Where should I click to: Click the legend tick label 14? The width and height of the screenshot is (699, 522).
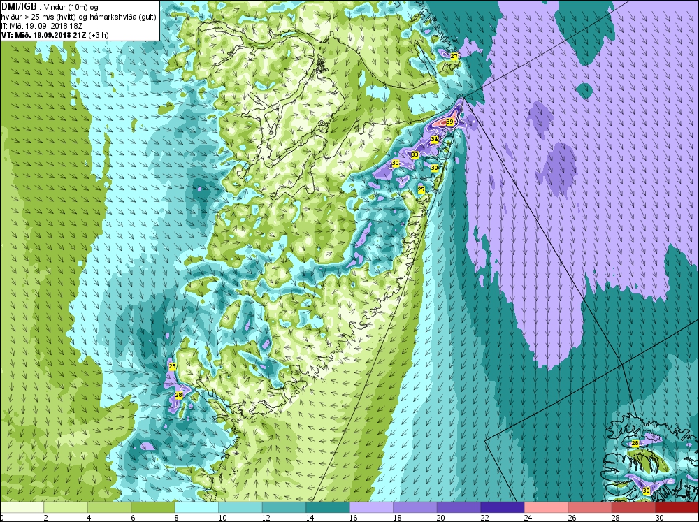(x=310, y=518)
